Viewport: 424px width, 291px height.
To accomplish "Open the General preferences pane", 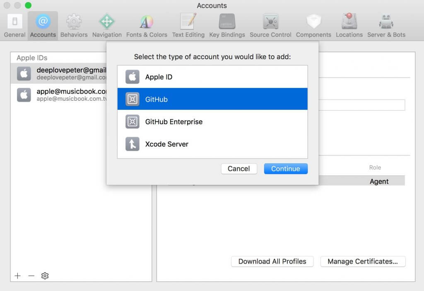I will [14, 26].
